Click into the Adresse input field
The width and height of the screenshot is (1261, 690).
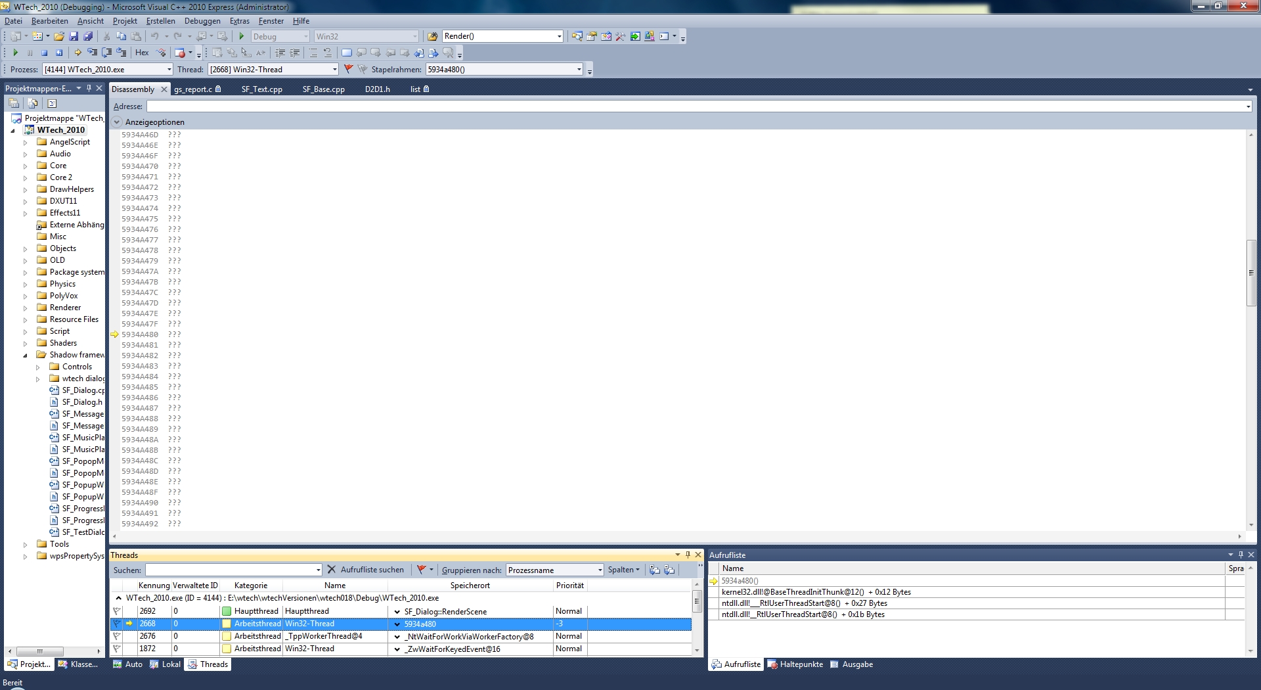pyautogui.click(x=695, y=106)
